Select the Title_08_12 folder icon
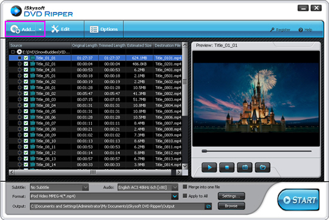The height and width of the screenshot is (220, 329). pos(32,153)
